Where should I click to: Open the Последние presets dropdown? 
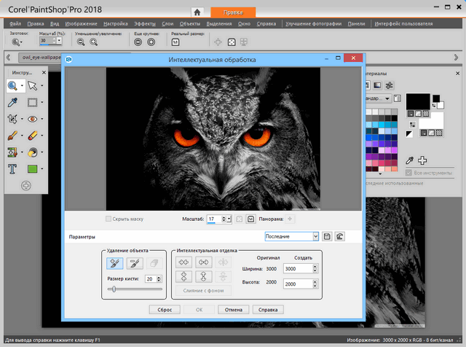pyautogui.click(x=315, y=236)
